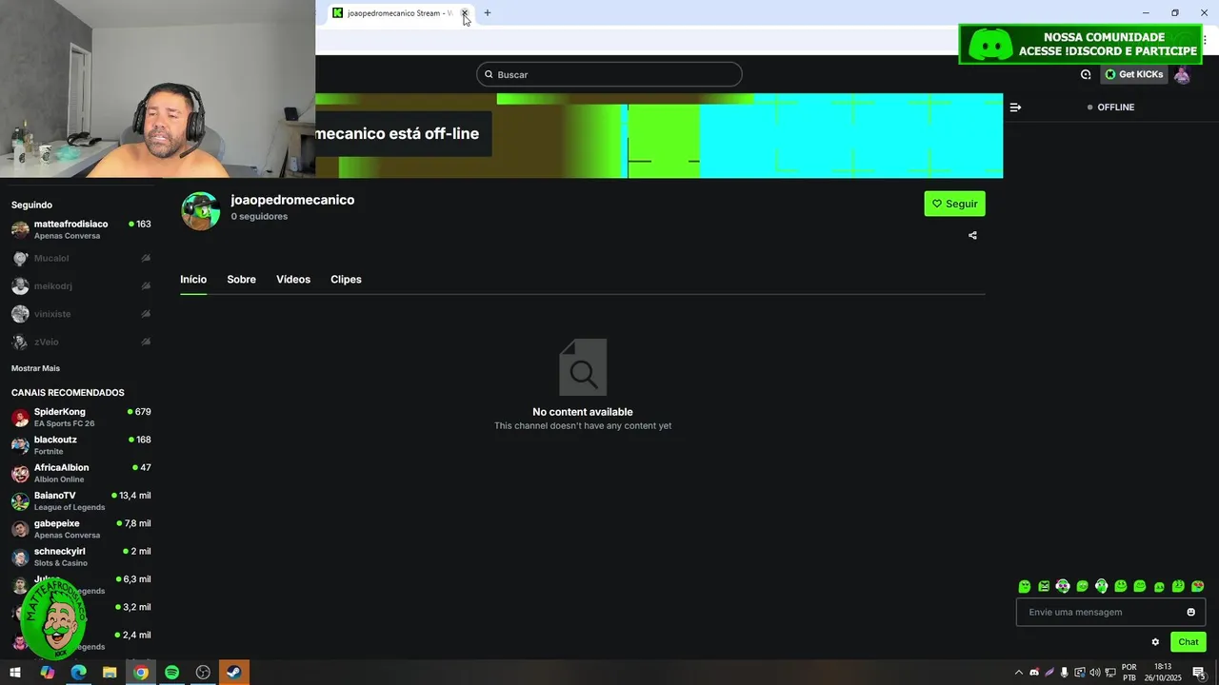1219x685 pixels.
Task: Open vinixiste channel in the sidebar
Action: [x=81, y=314]
